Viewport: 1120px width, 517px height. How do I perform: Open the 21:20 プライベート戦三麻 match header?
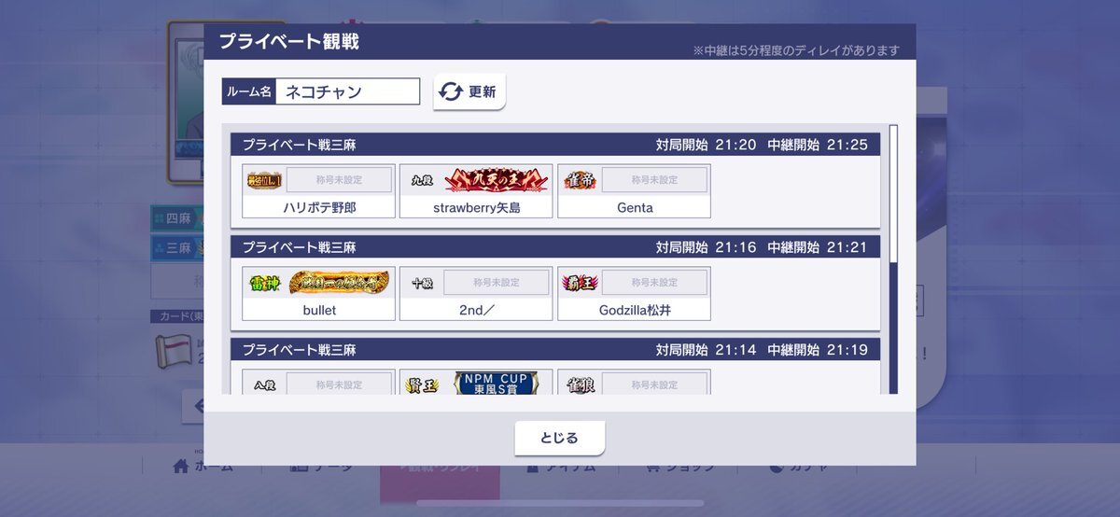coord(555,145)
